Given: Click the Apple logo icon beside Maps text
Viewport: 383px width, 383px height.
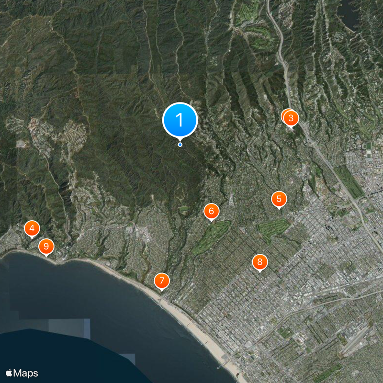Looking at the screenshot, I should pos(9,373).
